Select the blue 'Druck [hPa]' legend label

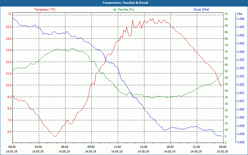pos(201,10)
